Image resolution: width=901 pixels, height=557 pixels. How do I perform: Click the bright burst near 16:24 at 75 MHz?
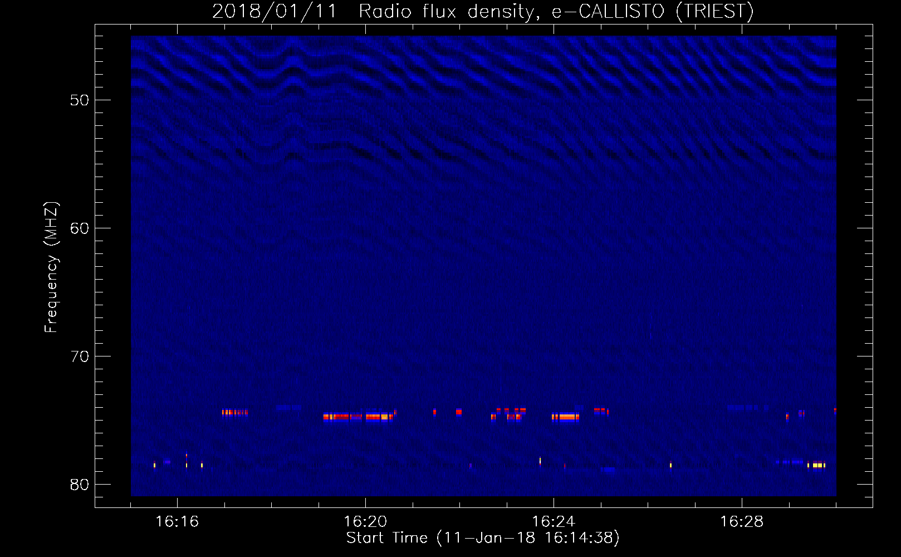pyautogui.click(x=565, y=417)
